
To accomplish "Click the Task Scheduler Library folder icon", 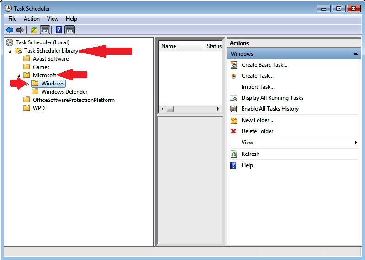I will (x=18, y=51).
